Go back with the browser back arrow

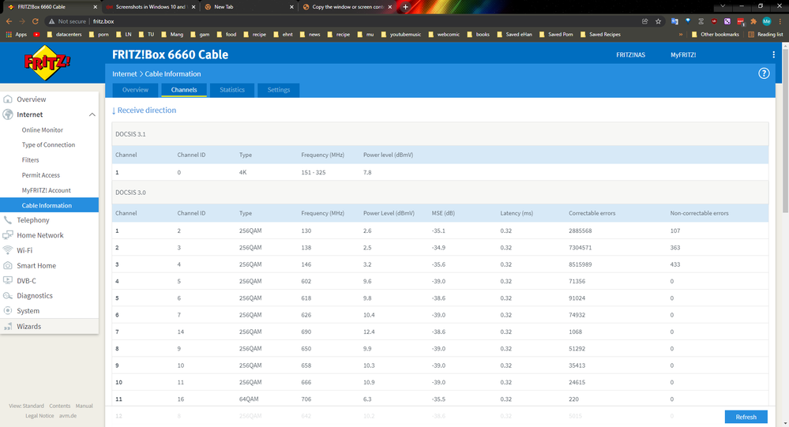(9, 21)
